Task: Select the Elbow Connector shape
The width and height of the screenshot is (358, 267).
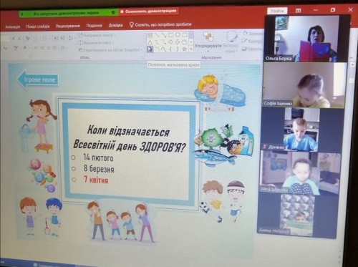Action: point(158,42)
